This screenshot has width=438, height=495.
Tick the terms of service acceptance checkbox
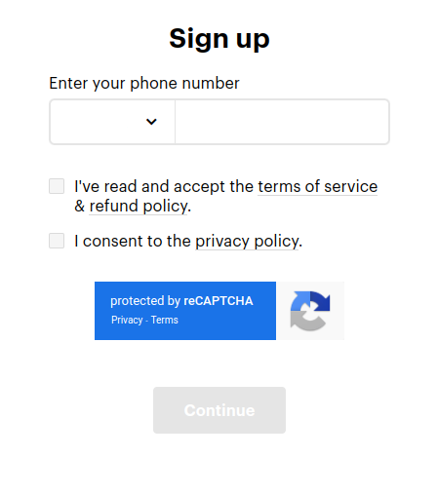click(57, 186)
